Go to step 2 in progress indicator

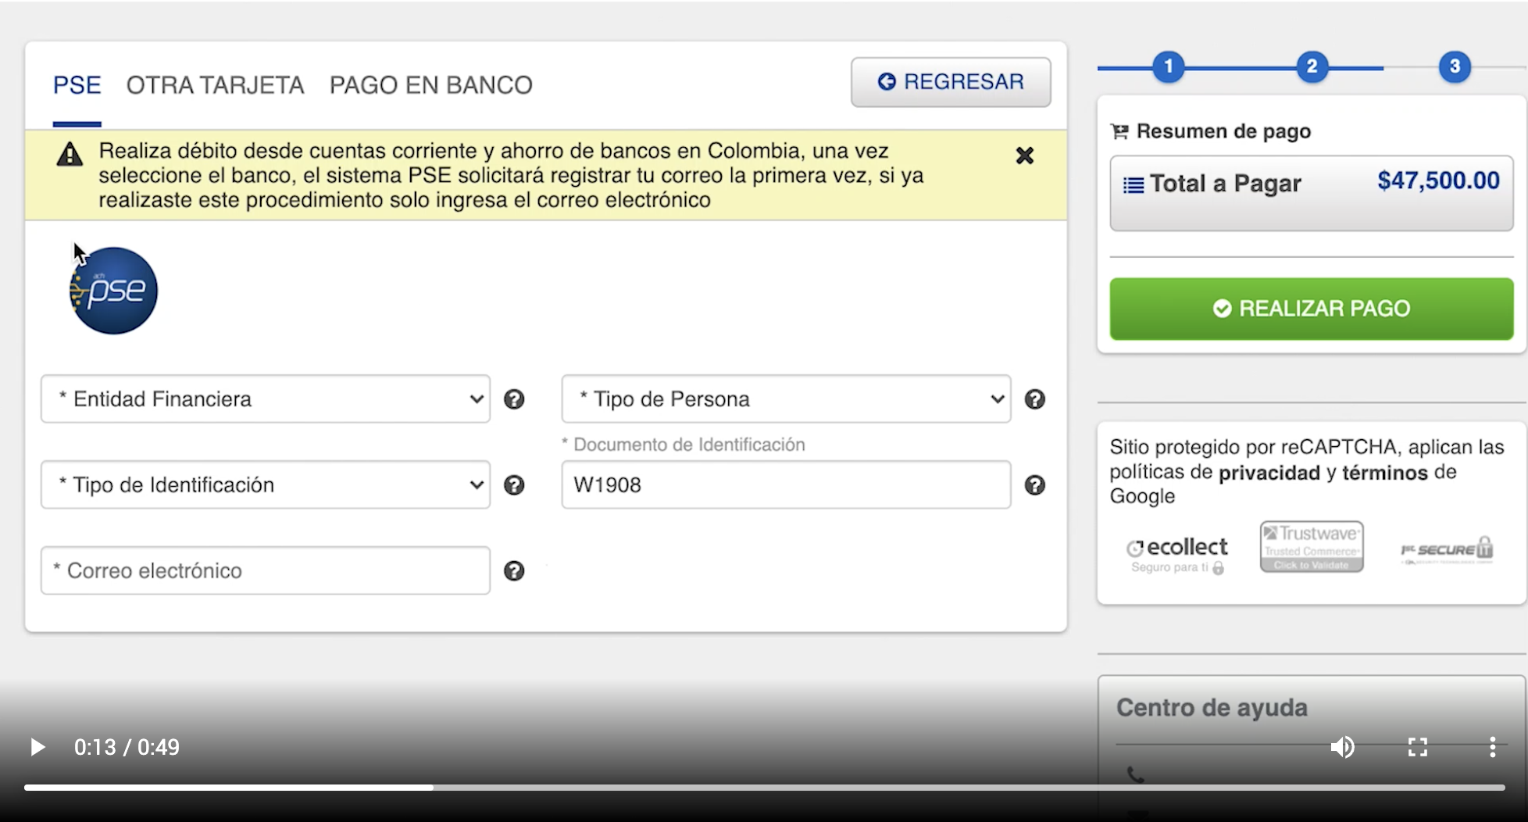pos(1312,67)
